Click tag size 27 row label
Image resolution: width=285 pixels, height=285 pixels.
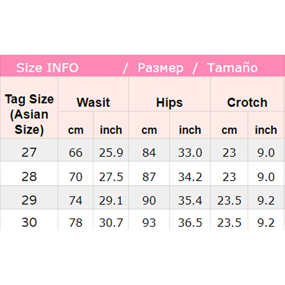point(29,152)
